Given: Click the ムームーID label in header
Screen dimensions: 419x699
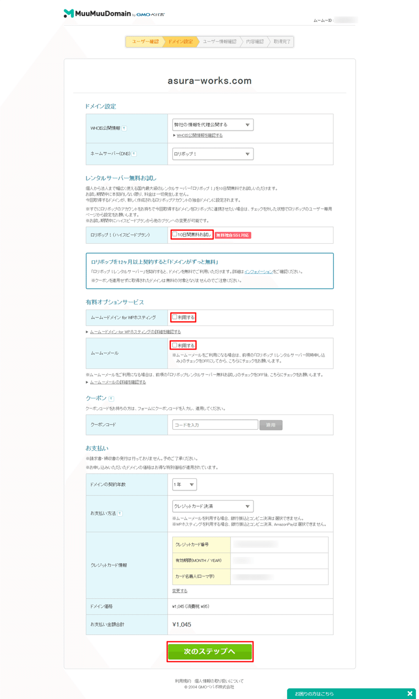Looking at the screenshot, I should (323, 20).
